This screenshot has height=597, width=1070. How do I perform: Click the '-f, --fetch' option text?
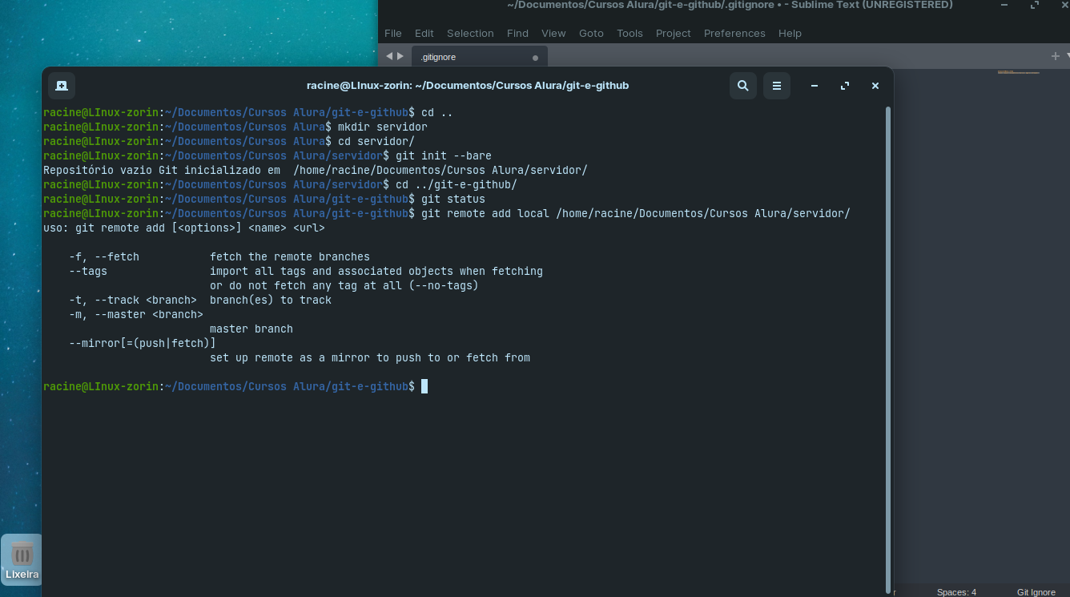click(104, 256)
